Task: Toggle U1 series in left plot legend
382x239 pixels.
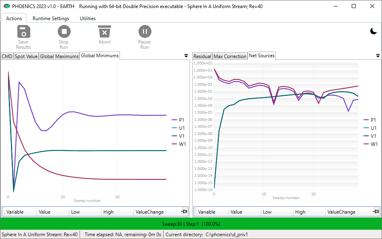Action: [x=178, y=128]
